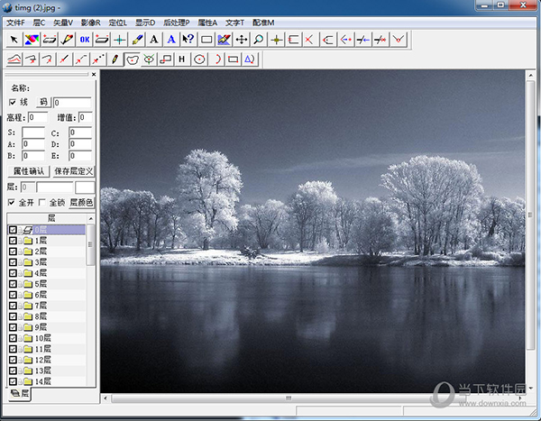Select the black arrow pointer tool
The width and height of the screenshot is (541, 421).
pyautogui.click(x=14, y=40)
